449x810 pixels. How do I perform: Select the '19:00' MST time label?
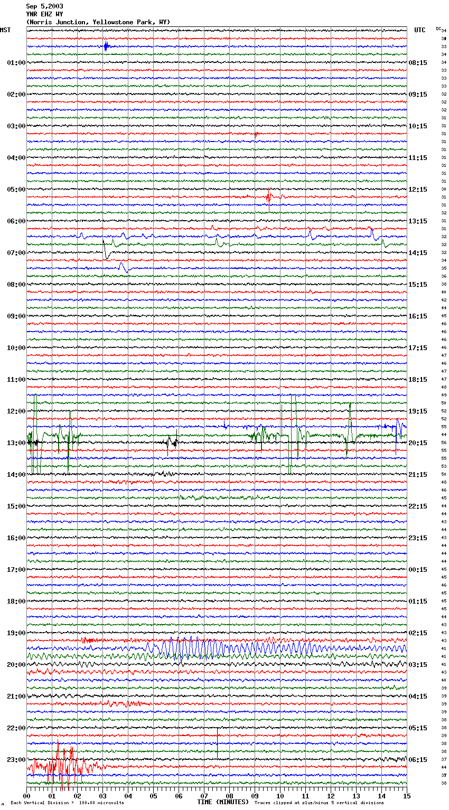click(x=16, y=633)
